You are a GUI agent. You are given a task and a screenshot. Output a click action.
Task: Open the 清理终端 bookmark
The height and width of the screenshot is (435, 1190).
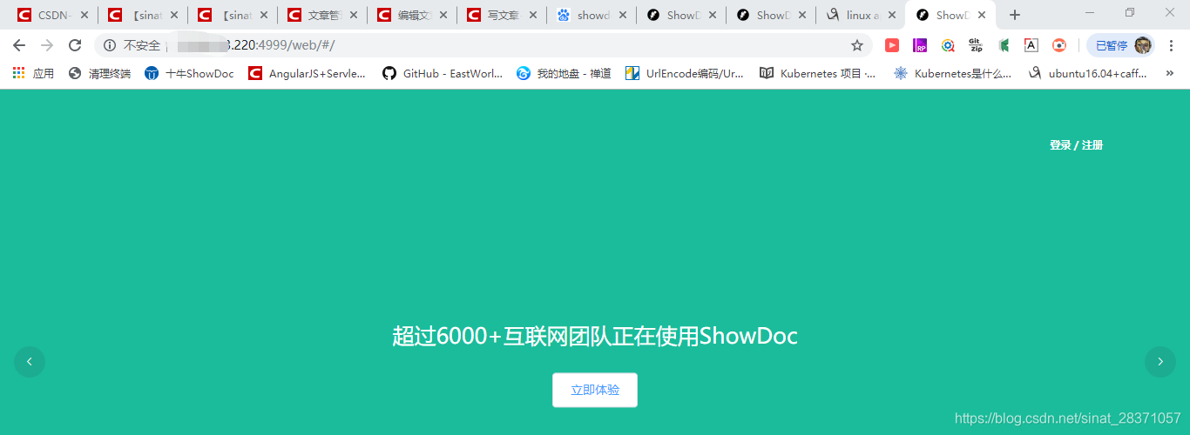coord(99,74)
